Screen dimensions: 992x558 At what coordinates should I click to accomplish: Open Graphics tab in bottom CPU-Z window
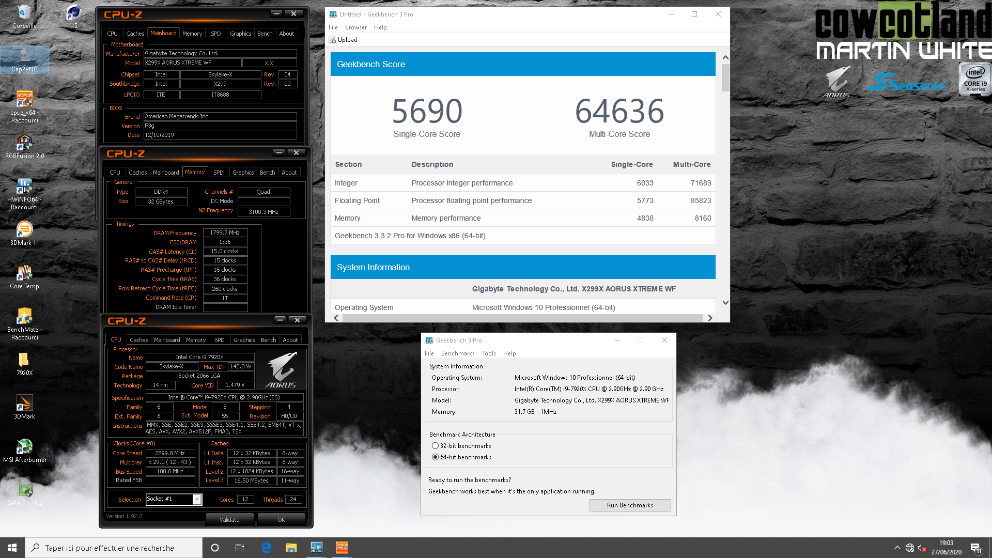[x=244, y=340]
